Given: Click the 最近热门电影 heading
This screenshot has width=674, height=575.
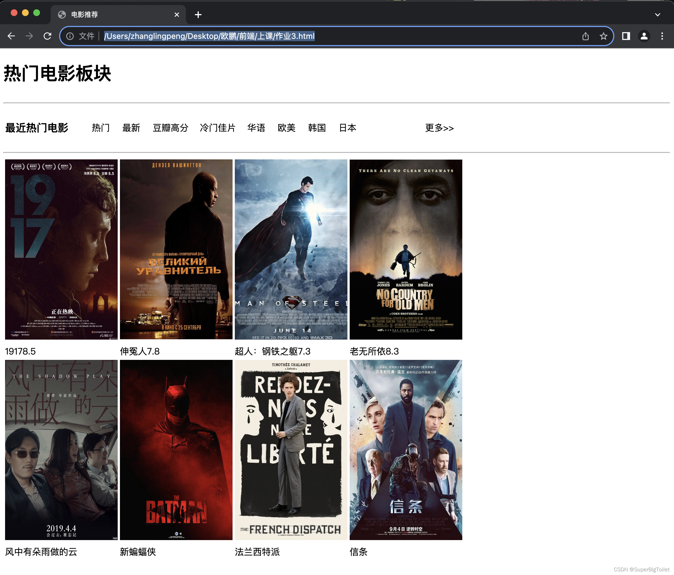Looking at the screenshot, I should coord(37,128).
